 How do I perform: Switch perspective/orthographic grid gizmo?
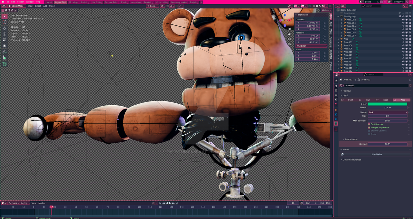[289, 43]
